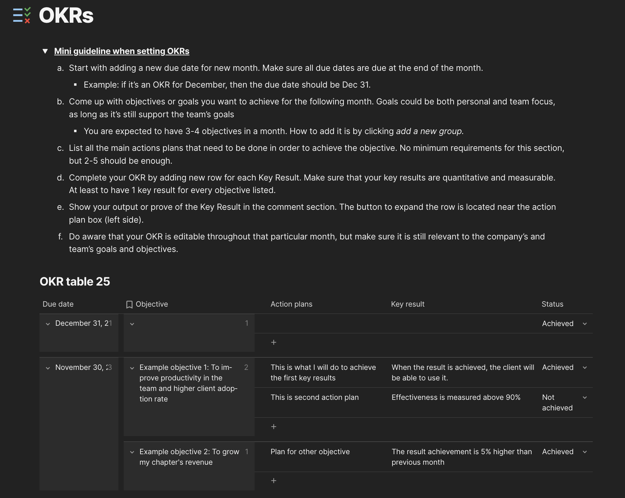
Task: Collapse the December 31, 21 due date group
Action: coord(48,324)
